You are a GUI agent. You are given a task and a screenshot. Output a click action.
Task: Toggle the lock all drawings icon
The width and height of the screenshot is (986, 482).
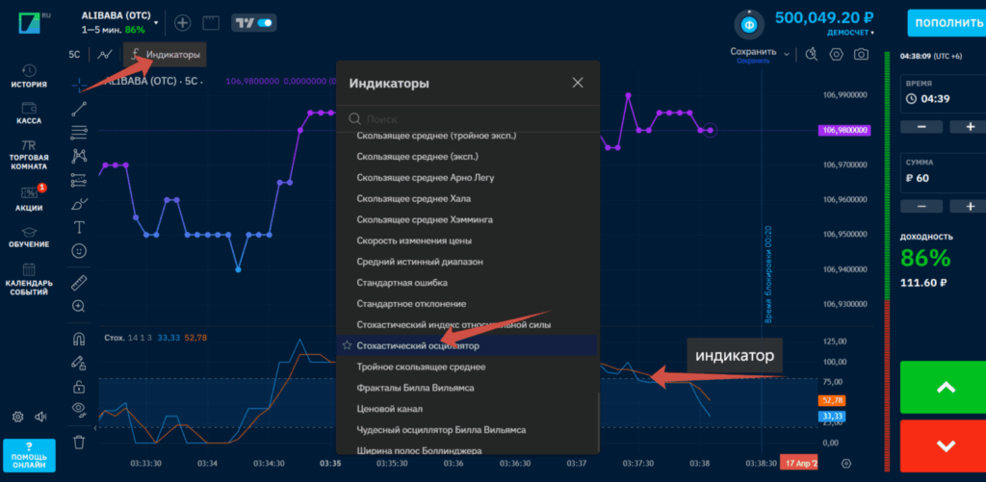pos(79,386)
